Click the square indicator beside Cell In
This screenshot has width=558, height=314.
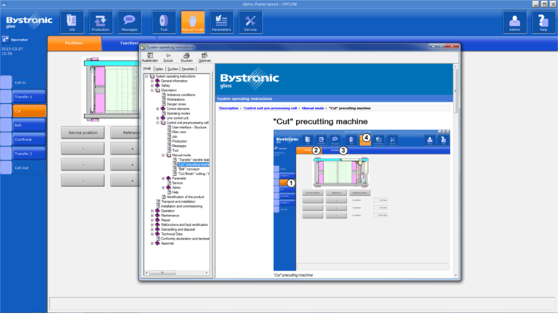[x=6, y=82]
